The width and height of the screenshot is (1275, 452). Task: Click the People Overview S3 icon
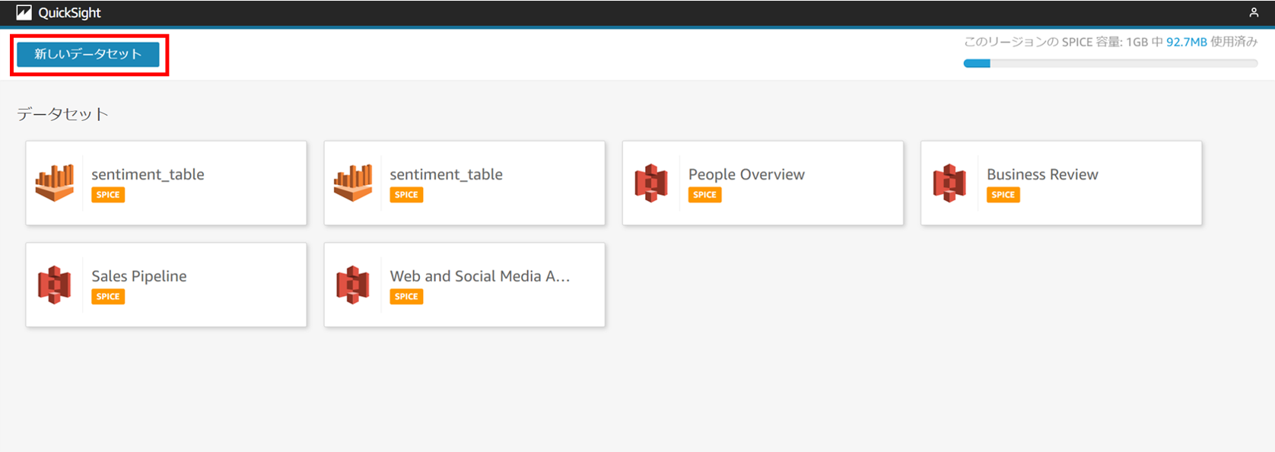tap(651, 183)
